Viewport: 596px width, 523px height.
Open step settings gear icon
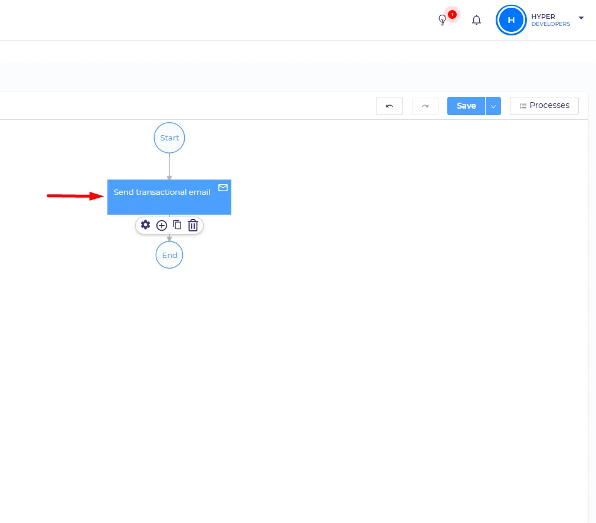coord(145,225)
